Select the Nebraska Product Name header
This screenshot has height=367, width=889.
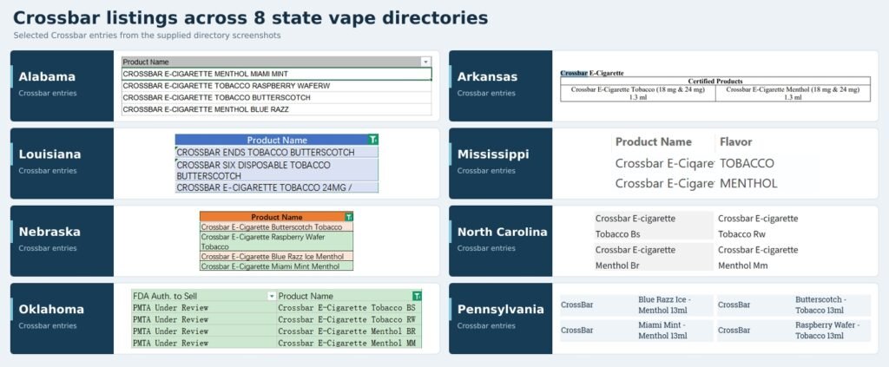(277, 217)
